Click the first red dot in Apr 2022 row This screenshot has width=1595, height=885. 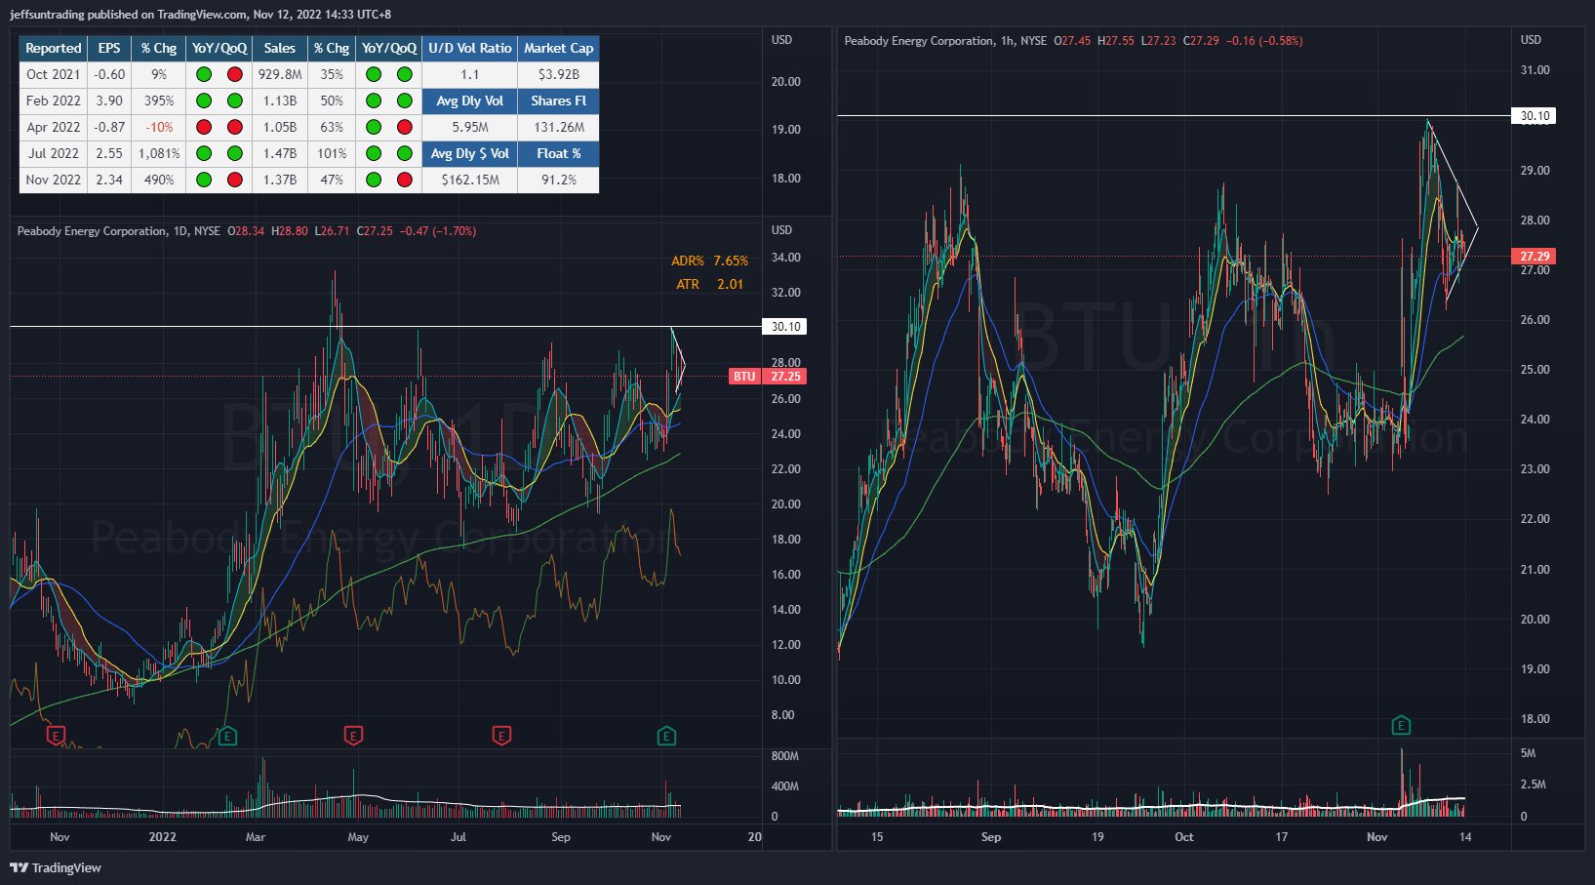(204, 127)
